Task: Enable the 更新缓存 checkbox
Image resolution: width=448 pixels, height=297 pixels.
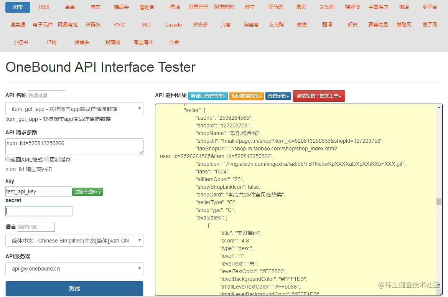Action: (47, 159)
